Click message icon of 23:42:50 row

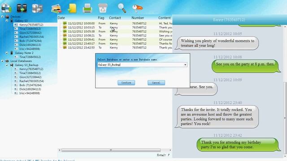click(x=65, y=47)
